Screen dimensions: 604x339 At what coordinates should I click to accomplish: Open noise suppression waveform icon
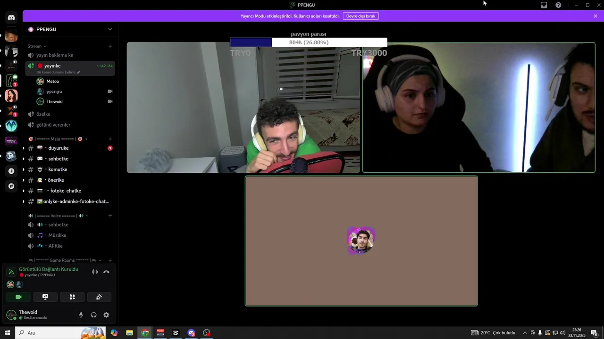[x=95, y=272]
